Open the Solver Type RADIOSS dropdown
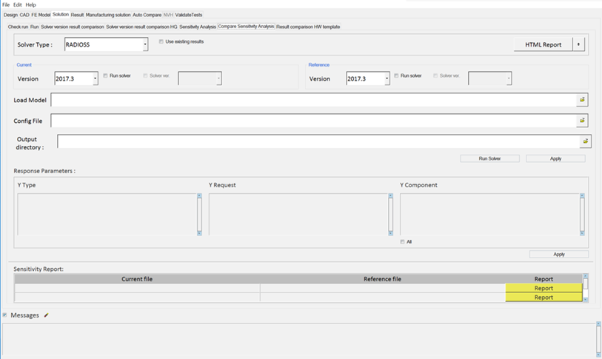This screenshot has height=359, width=602. pyautogui.click(x=145, y=45)
